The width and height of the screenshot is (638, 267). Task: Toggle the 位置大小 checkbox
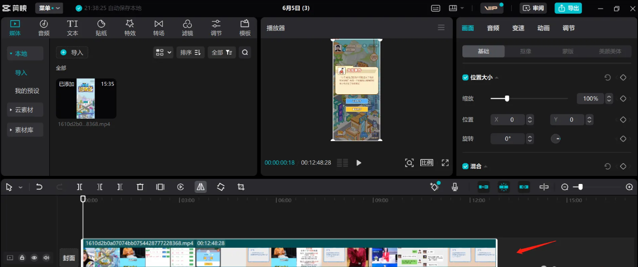point(466,77)
